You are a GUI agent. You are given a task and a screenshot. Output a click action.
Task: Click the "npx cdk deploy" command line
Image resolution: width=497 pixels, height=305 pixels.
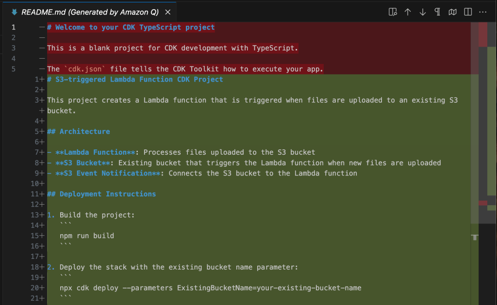[210, 288]
